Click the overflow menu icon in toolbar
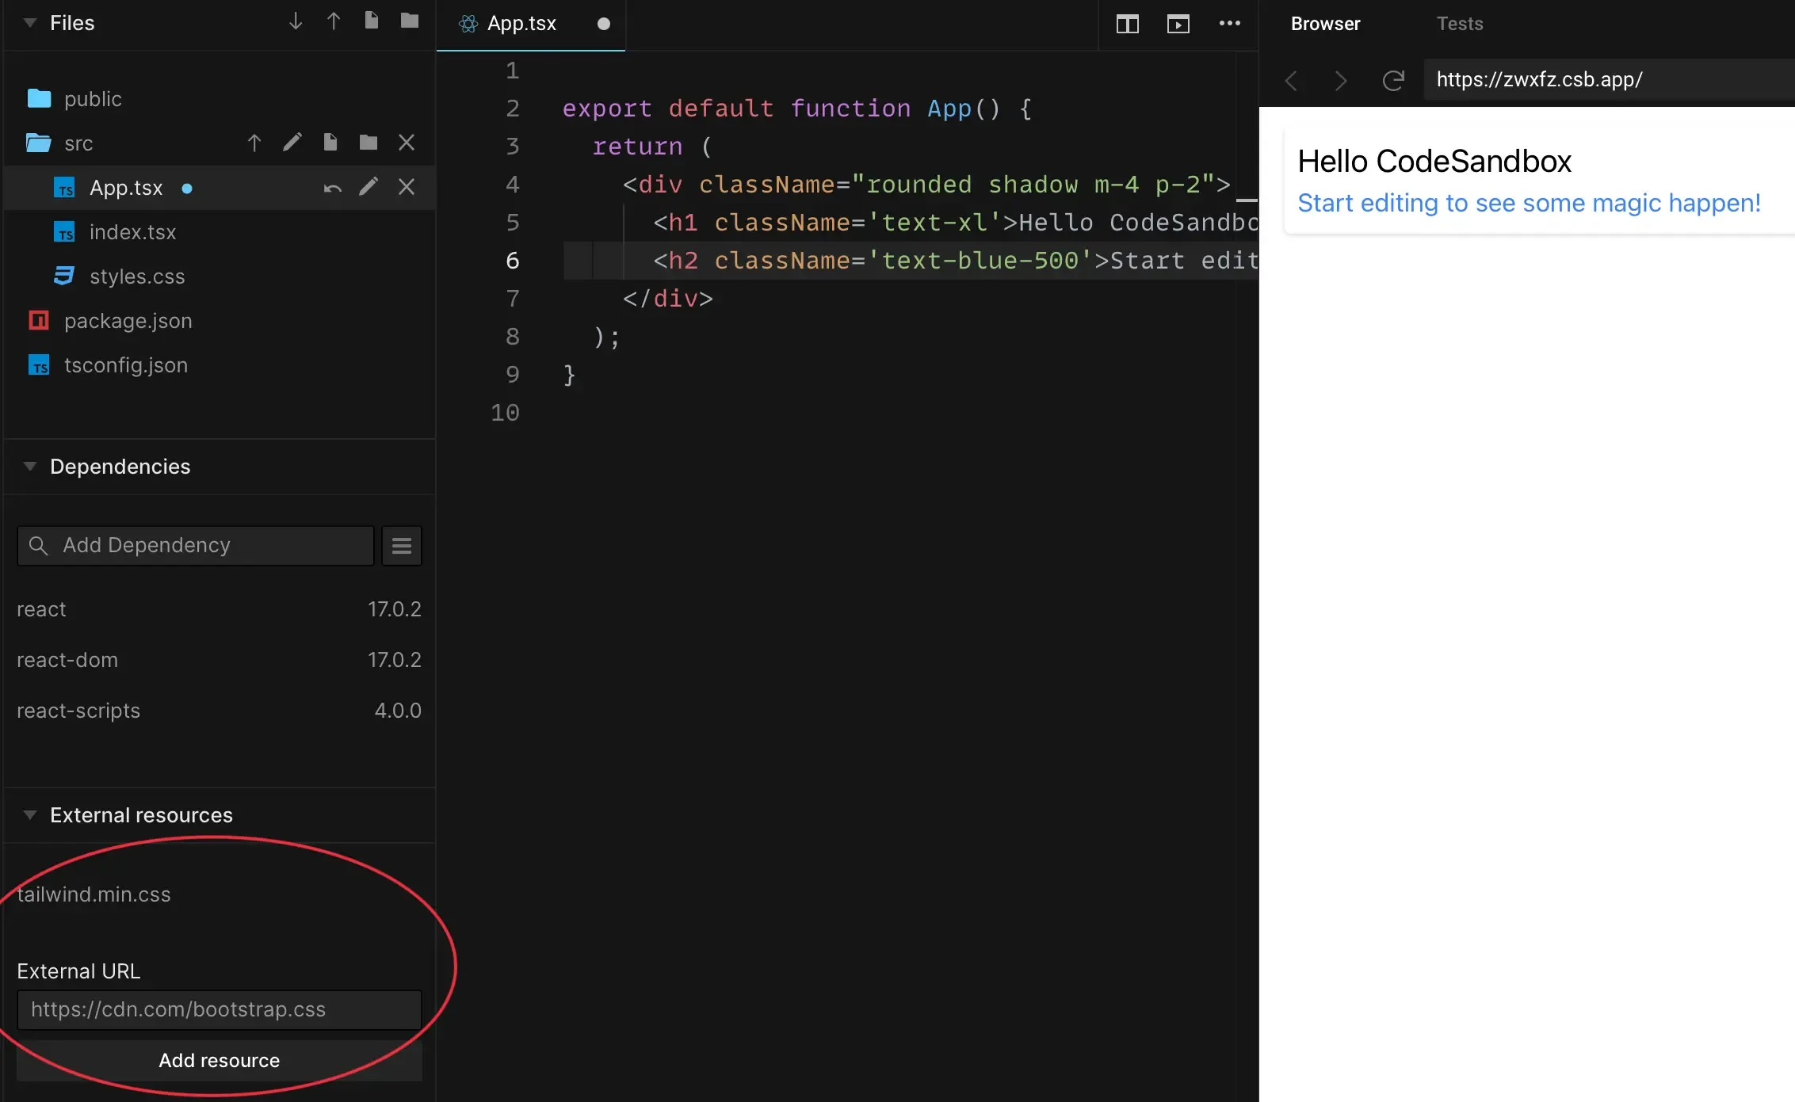Viewport: 1795px width, 1102px height. 1228,23
